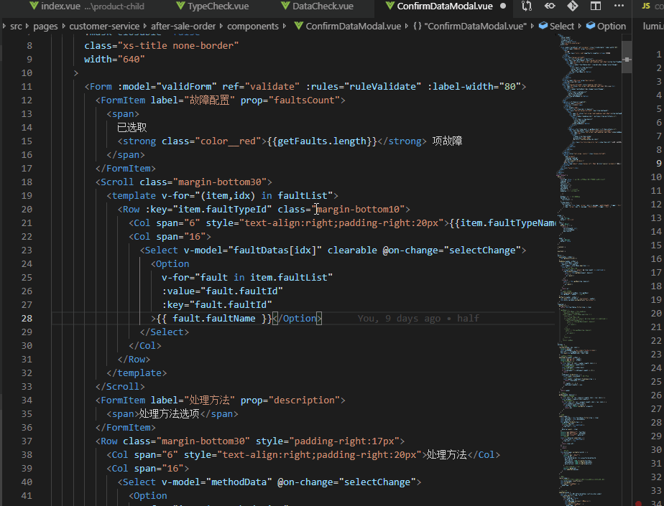Click the "ruleValidate" rules value
The height and width of the screenshot is (506, 664).
(x=383, y=86)
